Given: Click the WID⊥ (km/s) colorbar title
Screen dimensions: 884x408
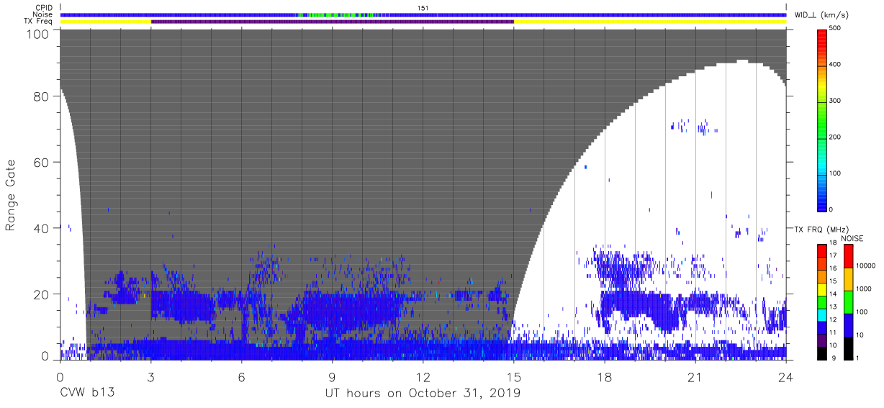Looking at the screenshot, I should [822, 14].
